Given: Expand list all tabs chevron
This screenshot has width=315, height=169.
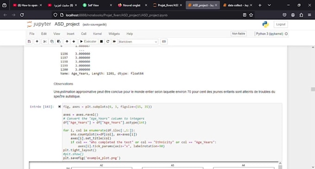Looking at the screenshot, I should (x=269, y=5).
